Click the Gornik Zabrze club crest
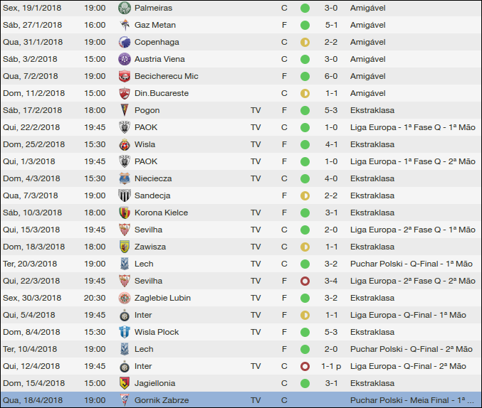The image size is (482, 408). pos(125,400)
